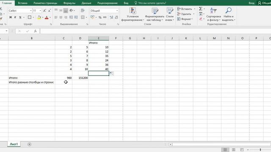Apply red font color letter A
The image size is (271, 152).
click(47, 17)
